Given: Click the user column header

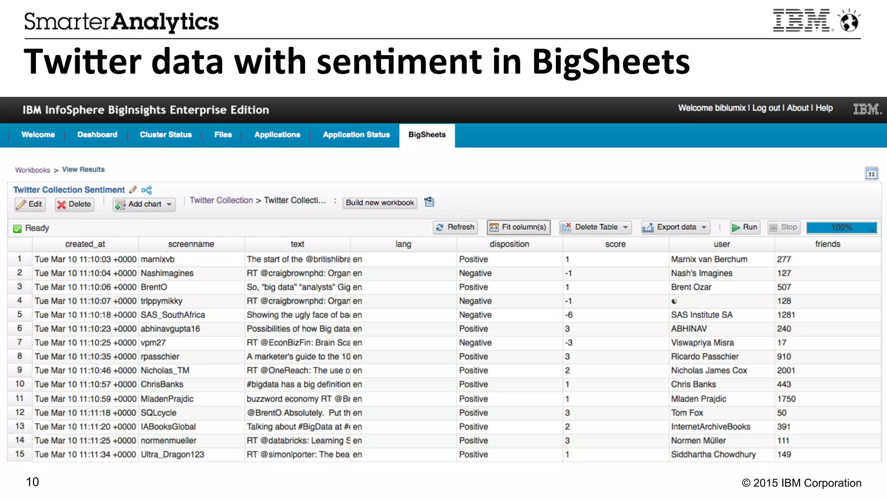Looking at the screenshot, I should (x=722, y=244).
